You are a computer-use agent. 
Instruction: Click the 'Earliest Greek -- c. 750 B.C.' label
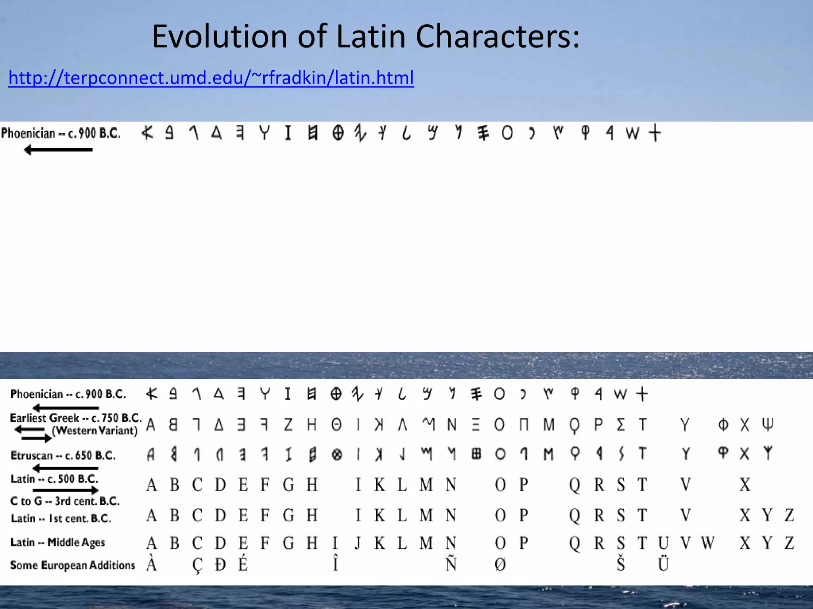(75, 418)
